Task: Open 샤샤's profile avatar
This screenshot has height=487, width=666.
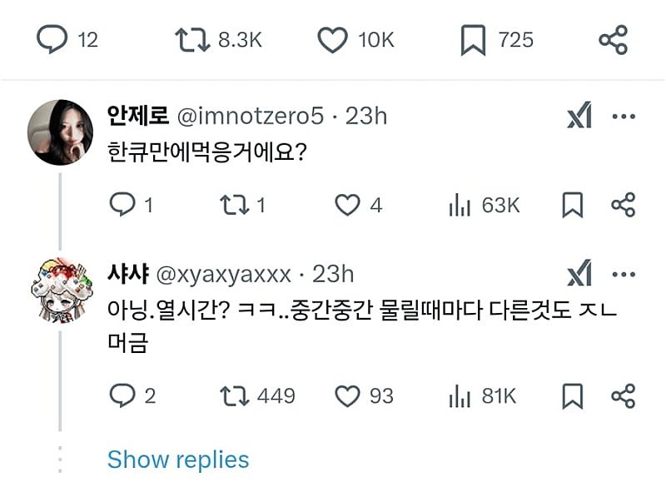Action: (x=60, y=288)
